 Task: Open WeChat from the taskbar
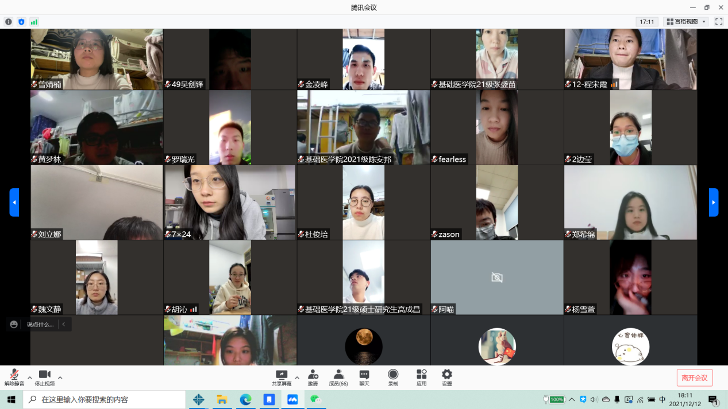316,399
